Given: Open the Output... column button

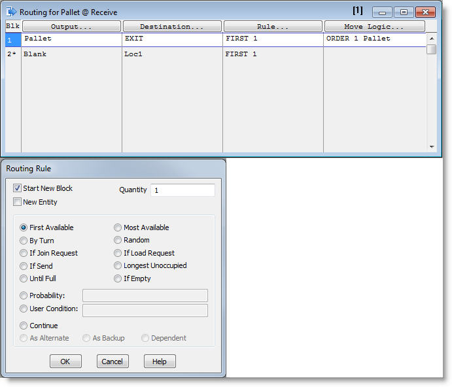Looking at the screenshot, I should point(71,27).
